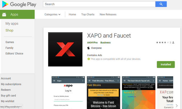Click Buy gift card link

pos(8,96)
